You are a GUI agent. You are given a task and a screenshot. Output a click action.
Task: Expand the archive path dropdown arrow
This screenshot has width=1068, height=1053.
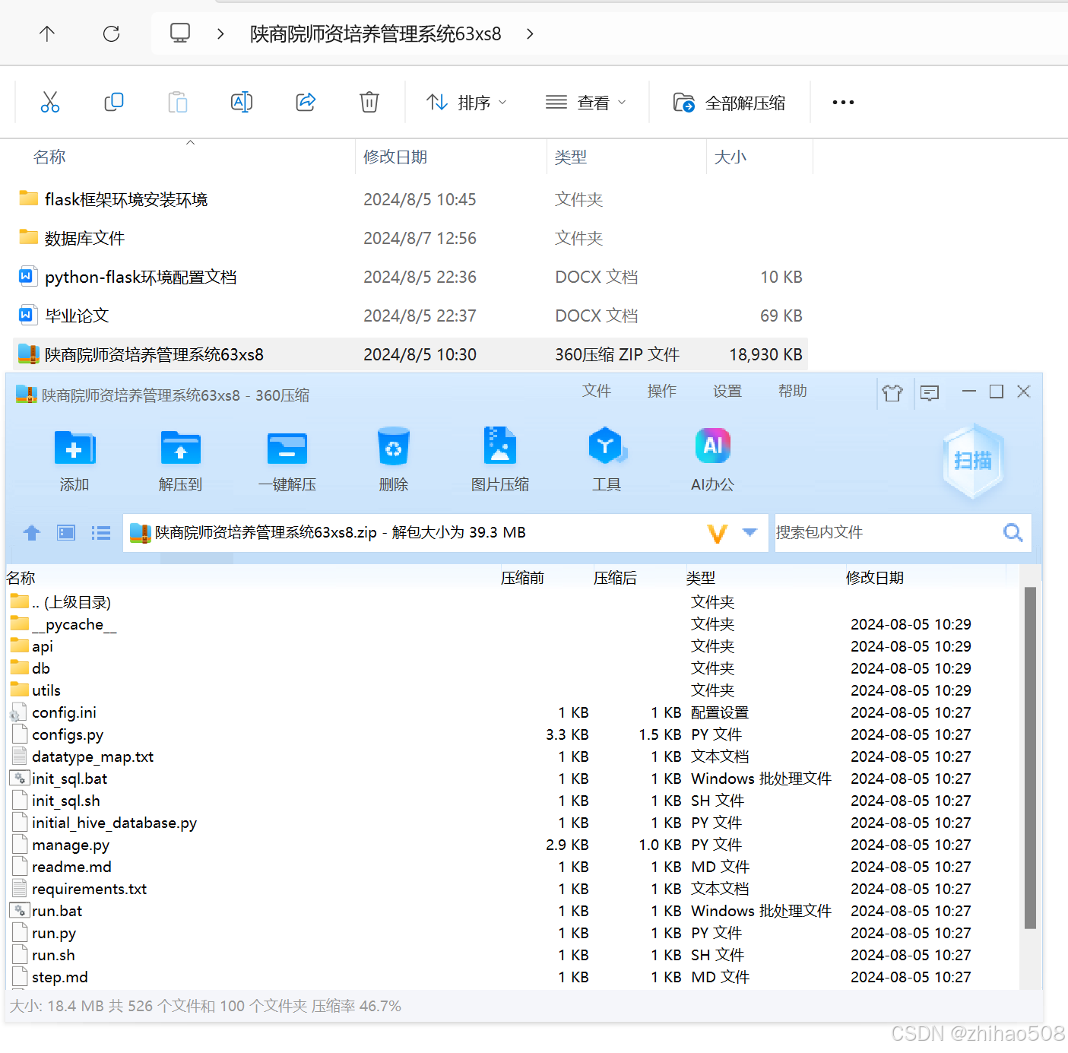[x=750, y=533]
